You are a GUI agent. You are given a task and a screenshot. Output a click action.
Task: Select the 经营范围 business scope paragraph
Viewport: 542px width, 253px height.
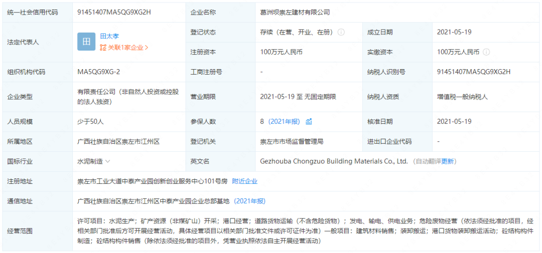[x=306, y=230]
